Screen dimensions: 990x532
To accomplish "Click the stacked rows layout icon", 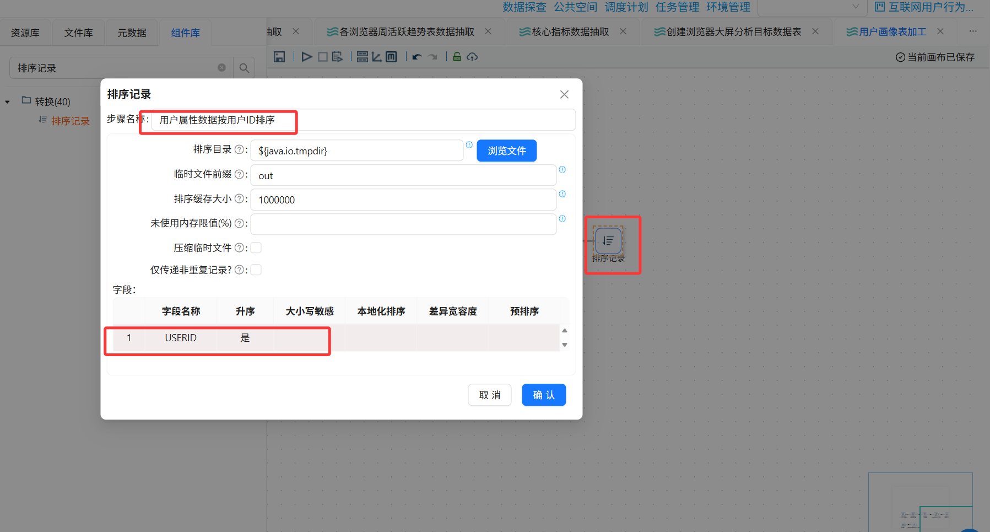I will (x=363, y=57).
